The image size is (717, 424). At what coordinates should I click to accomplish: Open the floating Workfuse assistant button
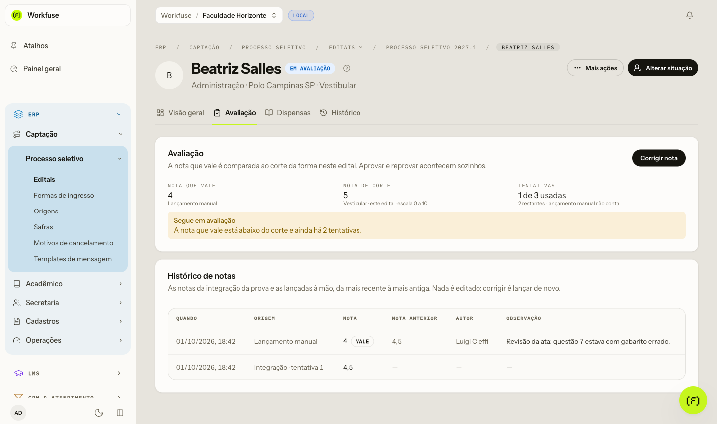693,400
